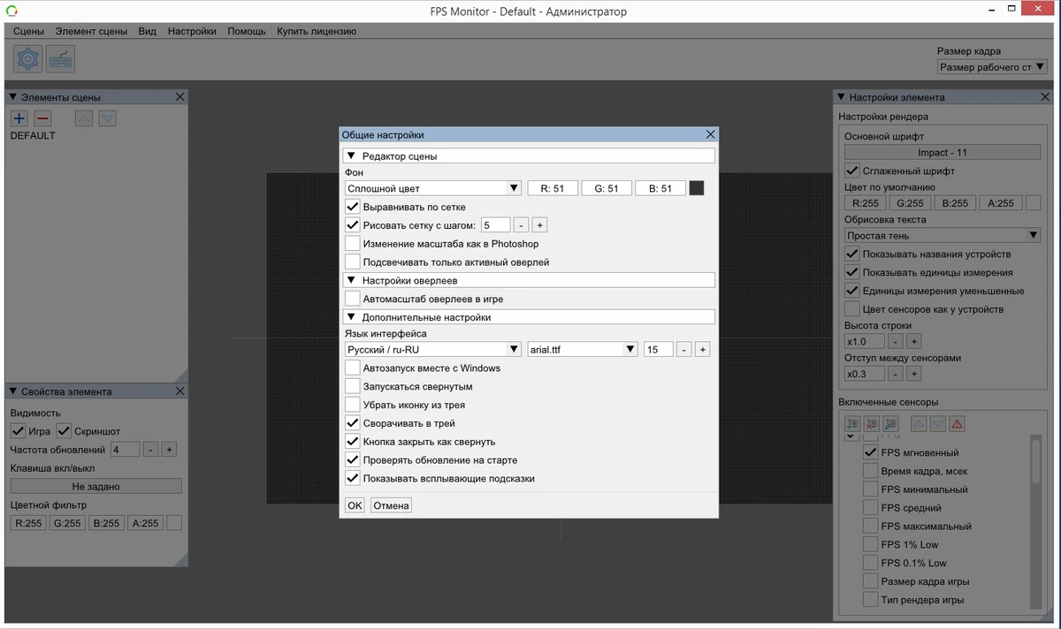
Task: Enable Изменение масштаба как в Photoshop
Action: pos(353,244)
